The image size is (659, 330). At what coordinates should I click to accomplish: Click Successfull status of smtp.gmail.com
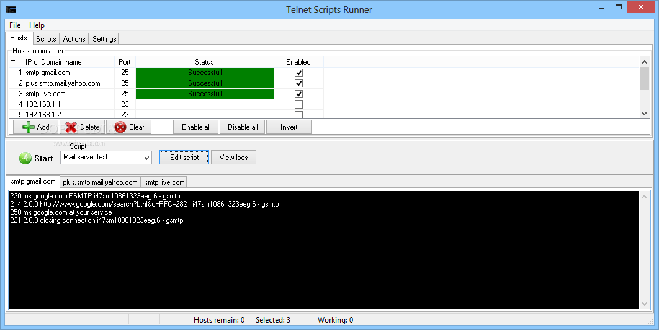pyautogui.click(x=205, y=73)
